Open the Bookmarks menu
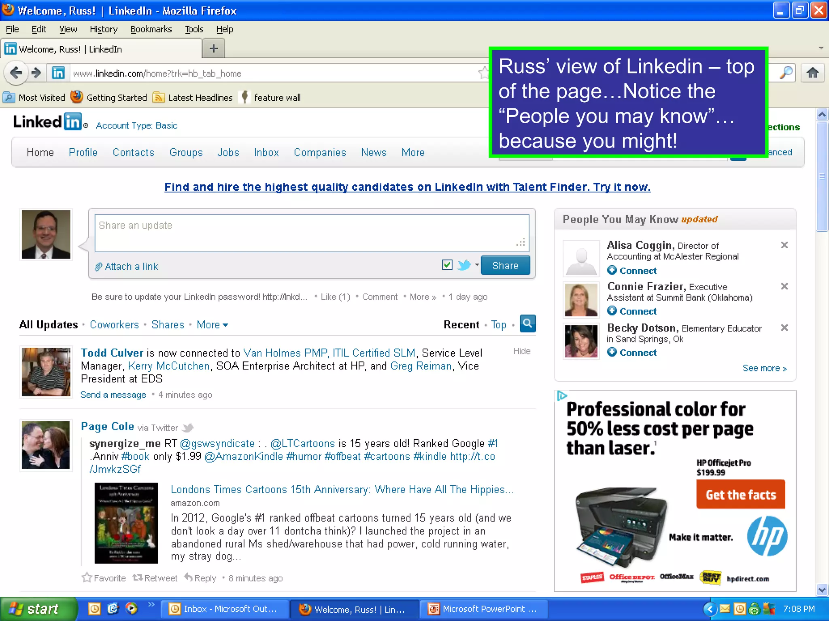Screen dimensions: 829x621 pos(151,29)
